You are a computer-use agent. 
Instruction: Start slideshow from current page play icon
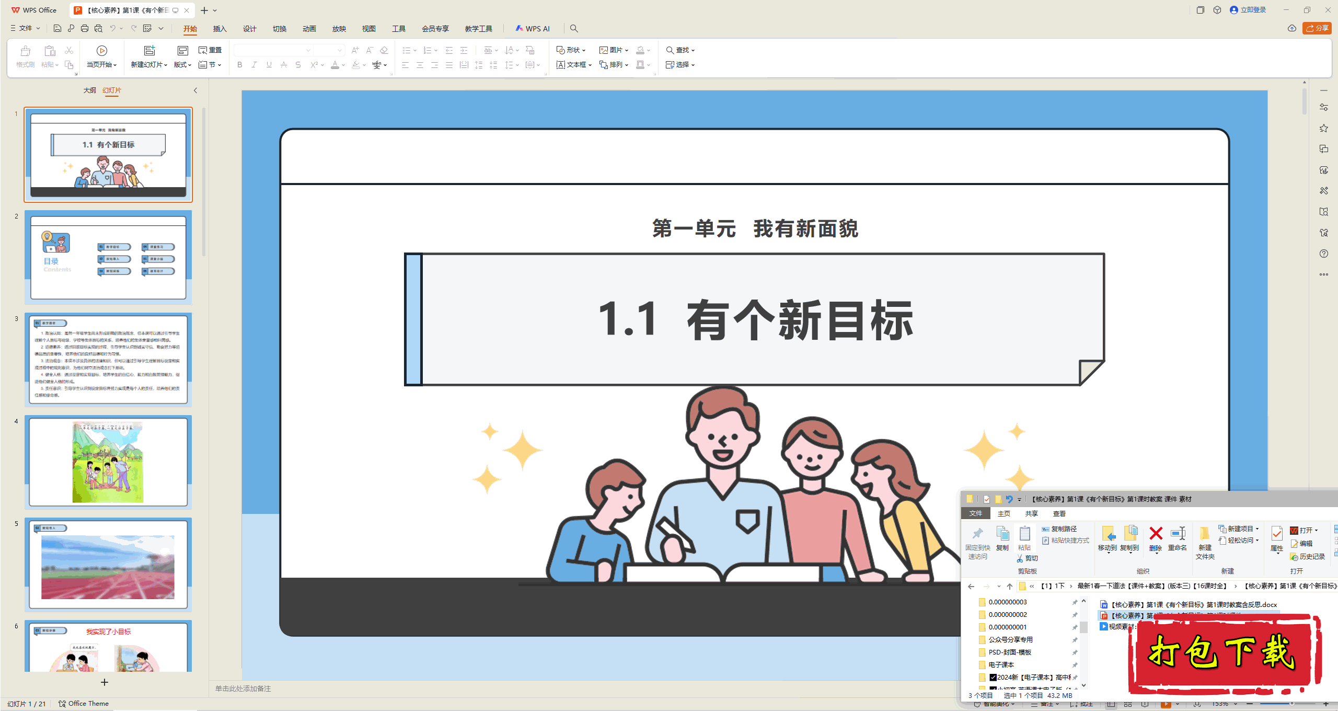click(102, 50)
